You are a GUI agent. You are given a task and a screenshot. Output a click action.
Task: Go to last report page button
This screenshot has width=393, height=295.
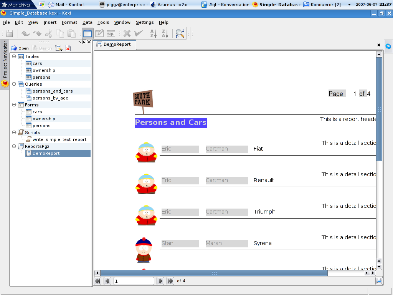click(x=170, y=281)
